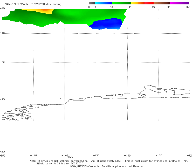The width and height of the screenshot is (192, 168).
Task: Select the cyan-blue segment of the color bar
Action: [x=104, y=3]
